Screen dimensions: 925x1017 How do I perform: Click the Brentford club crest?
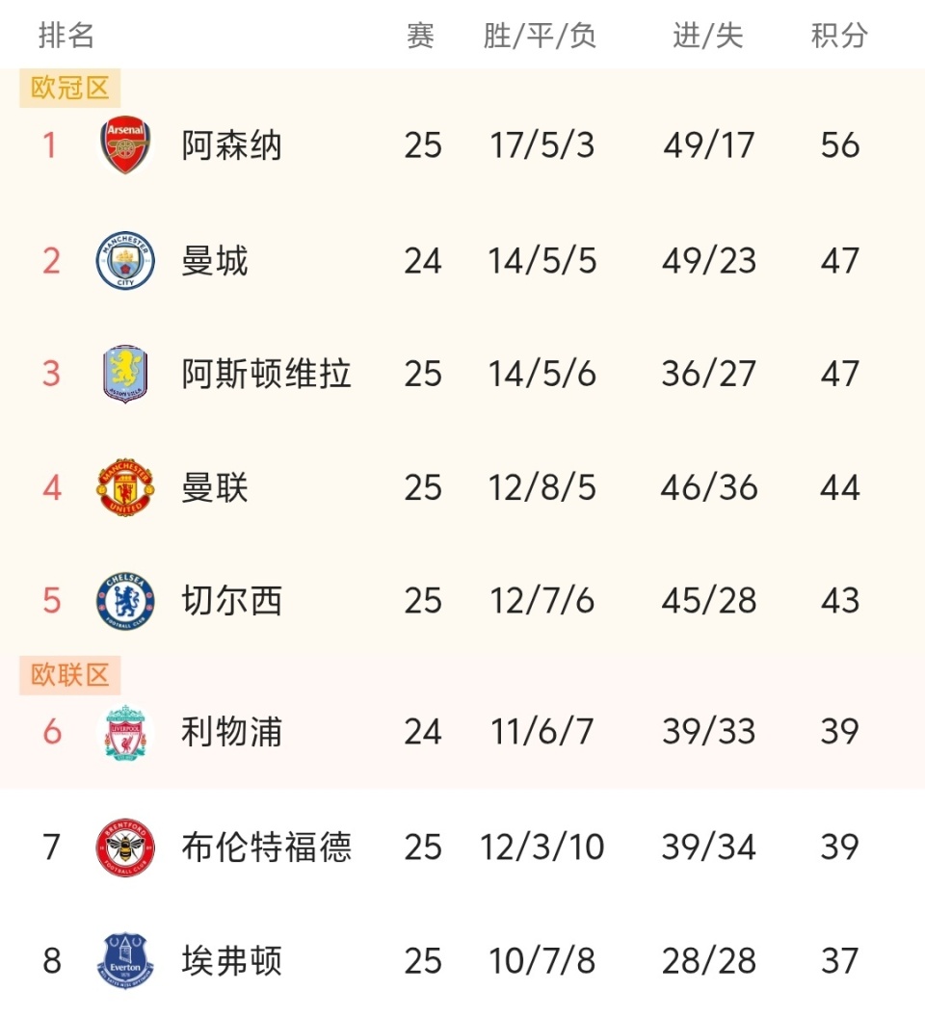click(x=125, y=847)
